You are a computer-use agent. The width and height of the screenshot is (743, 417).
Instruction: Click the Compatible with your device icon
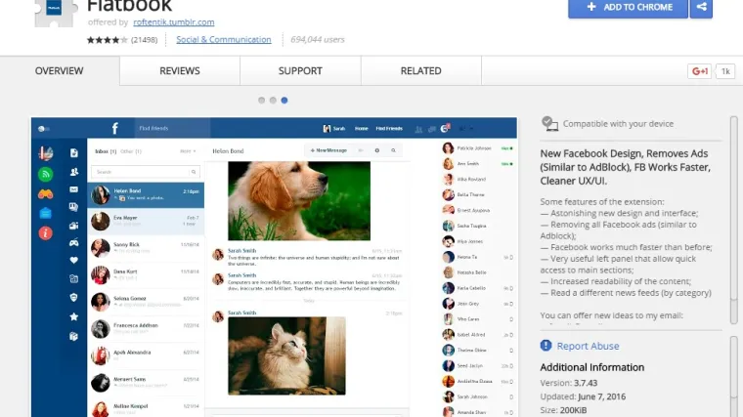(x=549, y=124)
